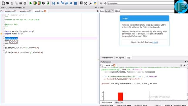Screen dimensions: 188x106
Task: Open the File explorer tab
Action: [120, 58]
